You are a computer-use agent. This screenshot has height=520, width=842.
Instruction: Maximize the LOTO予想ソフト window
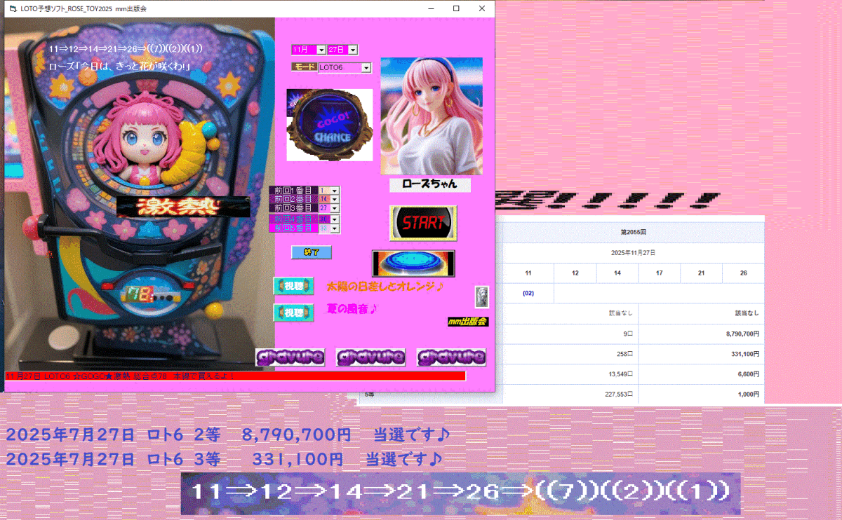coord(457,8)
